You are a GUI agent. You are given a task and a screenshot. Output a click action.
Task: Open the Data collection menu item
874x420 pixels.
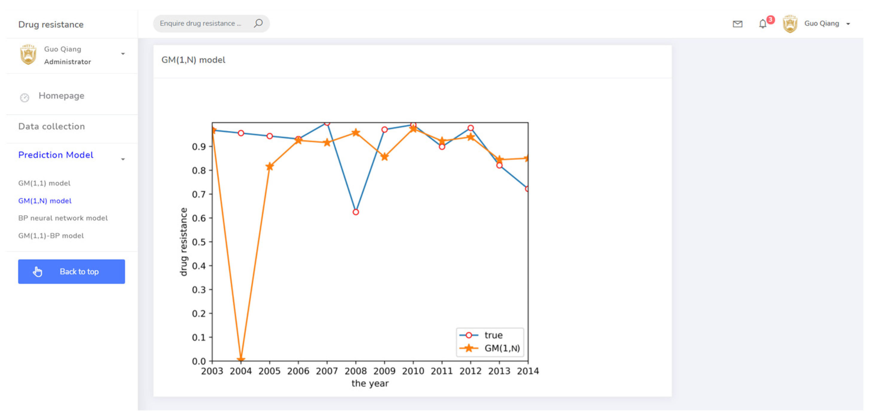coord(52,127)
